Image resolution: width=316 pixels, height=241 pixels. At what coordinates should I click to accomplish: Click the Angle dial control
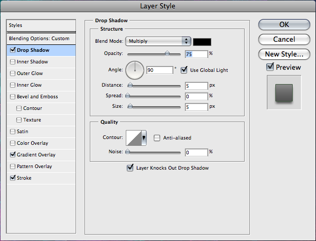135,70
